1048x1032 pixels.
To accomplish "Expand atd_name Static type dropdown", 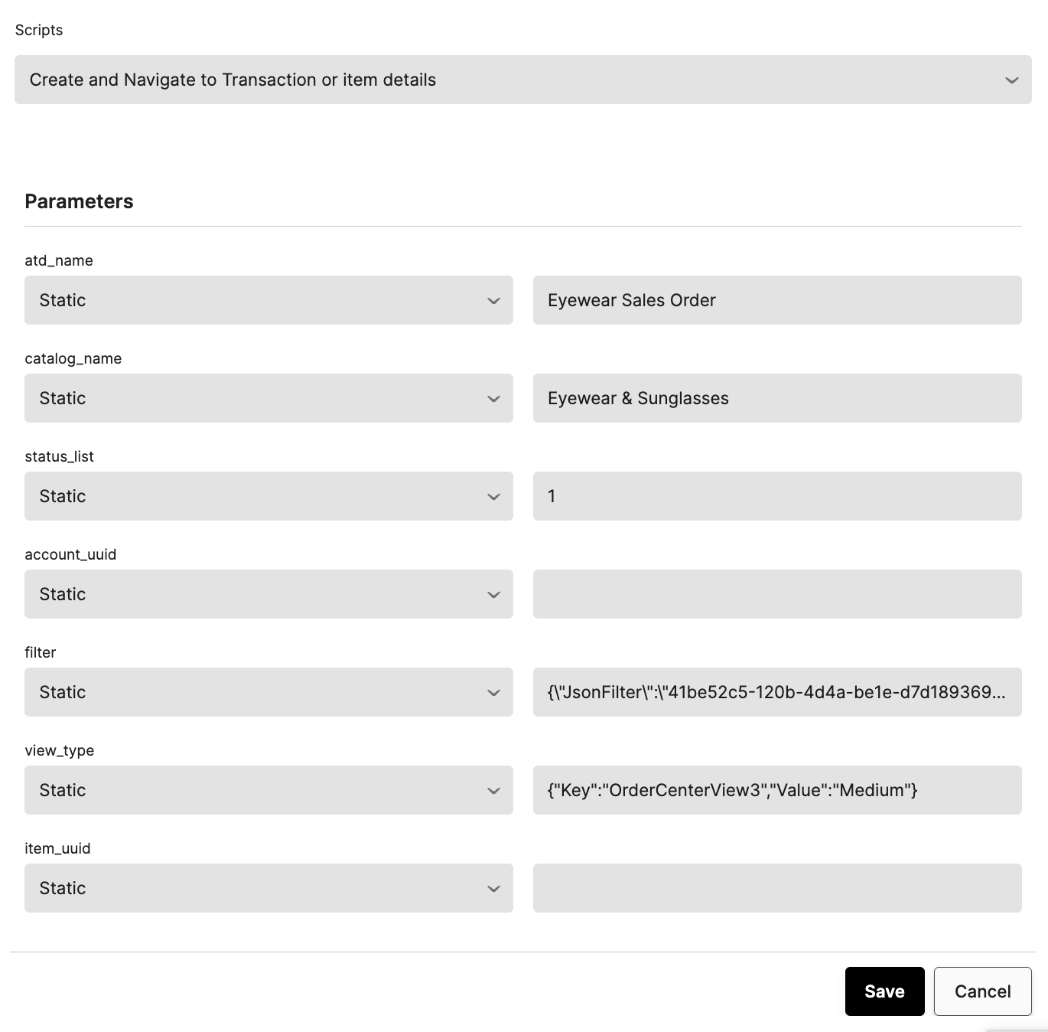I will click(269, 300).
